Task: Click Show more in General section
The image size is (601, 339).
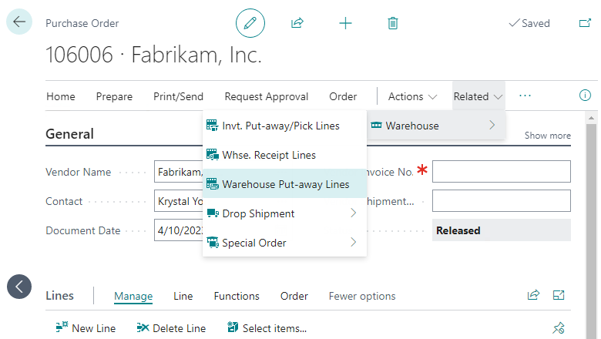Action: (x=548, y=136)
